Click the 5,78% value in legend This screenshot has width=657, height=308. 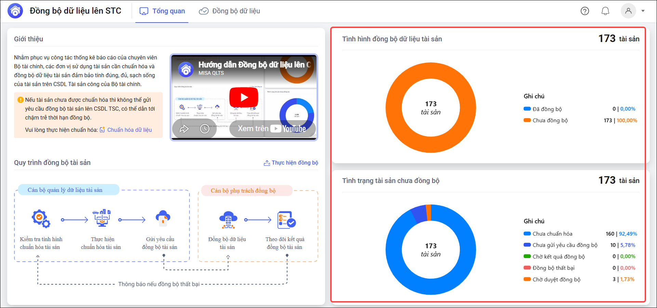[628, 245]
